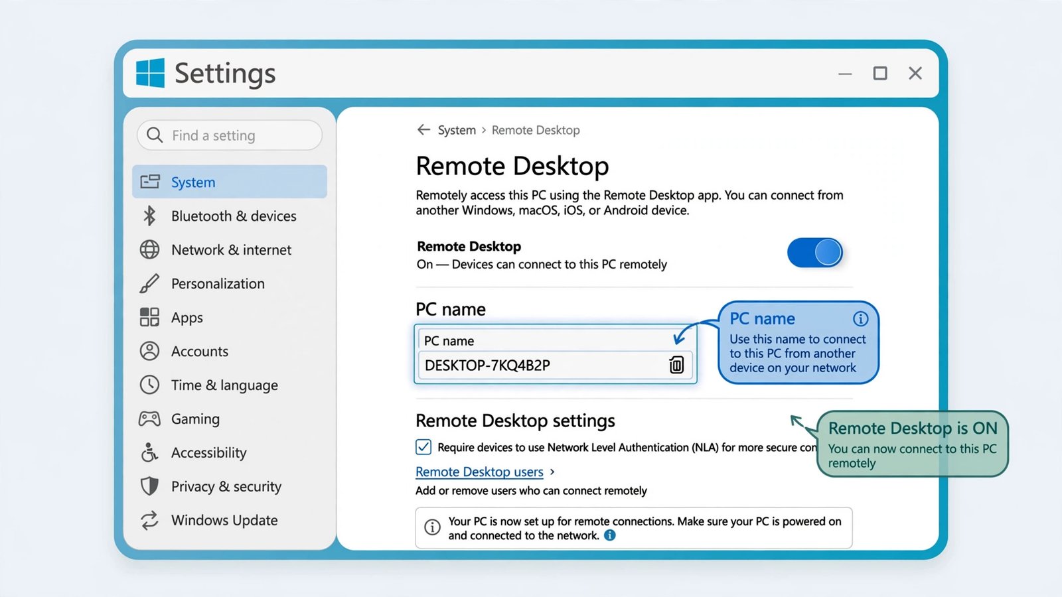Viewport: 1062px width, 597px height.
Task: Click the DESKTOP-7KQ4B2P name field
Action: pyautogui.click(x=555, y=365)
